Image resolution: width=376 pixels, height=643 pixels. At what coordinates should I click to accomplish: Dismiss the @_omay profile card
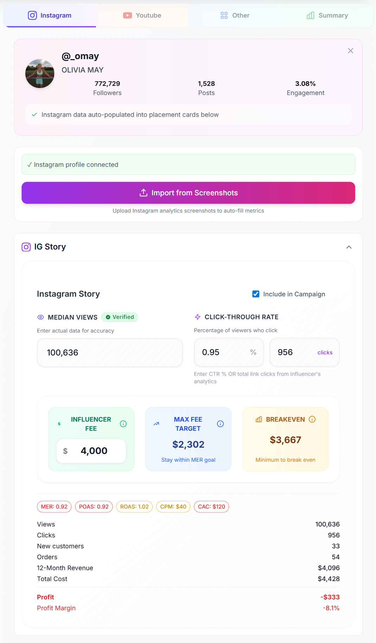[350, 51]
